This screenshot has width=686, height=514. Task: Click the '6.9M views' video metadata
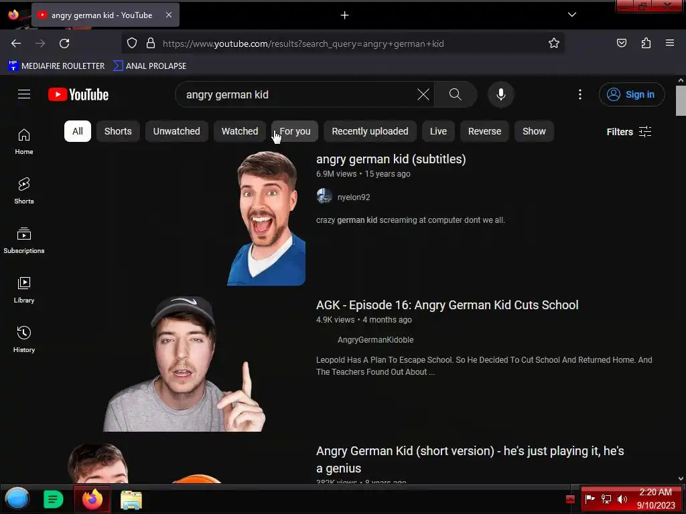click(x=336, y=174)
